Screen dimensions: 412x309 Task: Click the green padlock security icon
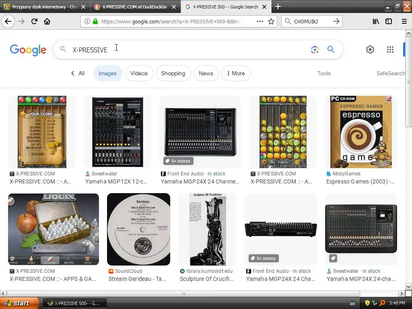[95, 21]
